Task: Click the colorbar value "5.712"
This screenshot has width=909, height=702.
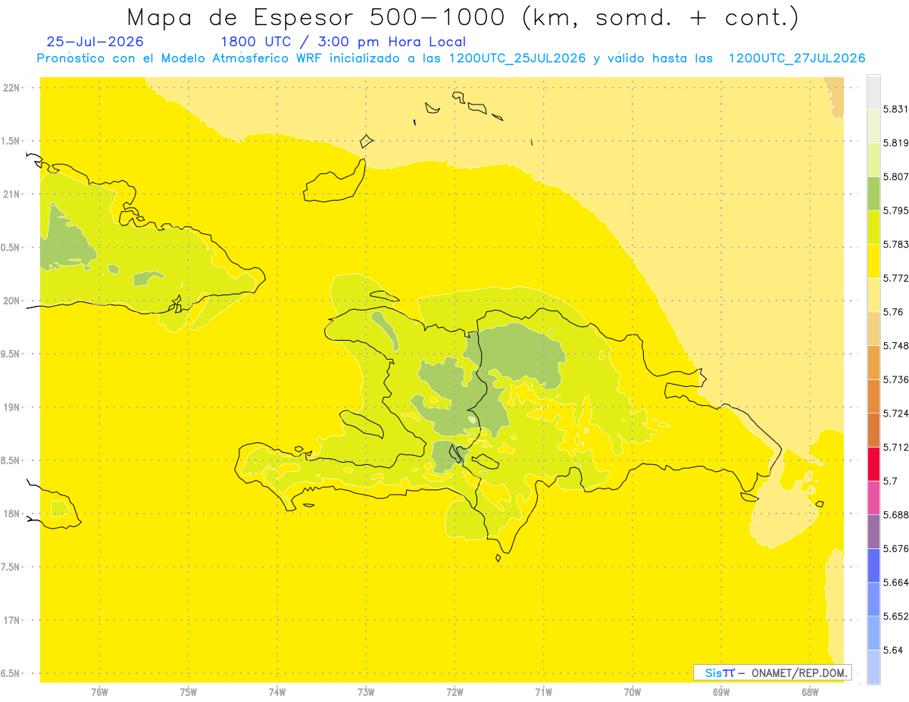Action: coord(895,447)
